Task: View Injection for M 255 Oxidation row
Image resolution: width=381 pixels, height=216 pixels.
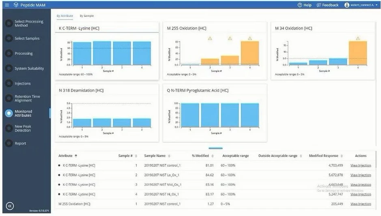Action: tap(361, 204)
